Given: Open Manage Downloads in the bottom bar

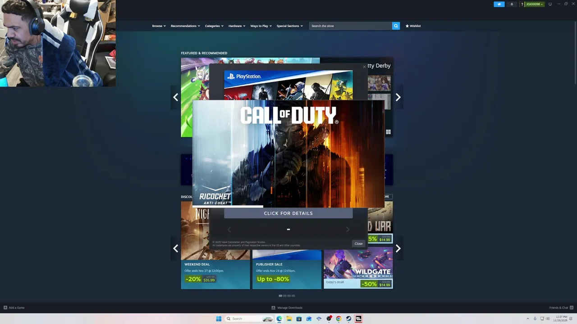Looking at the screenshot, I should [287, 308].
